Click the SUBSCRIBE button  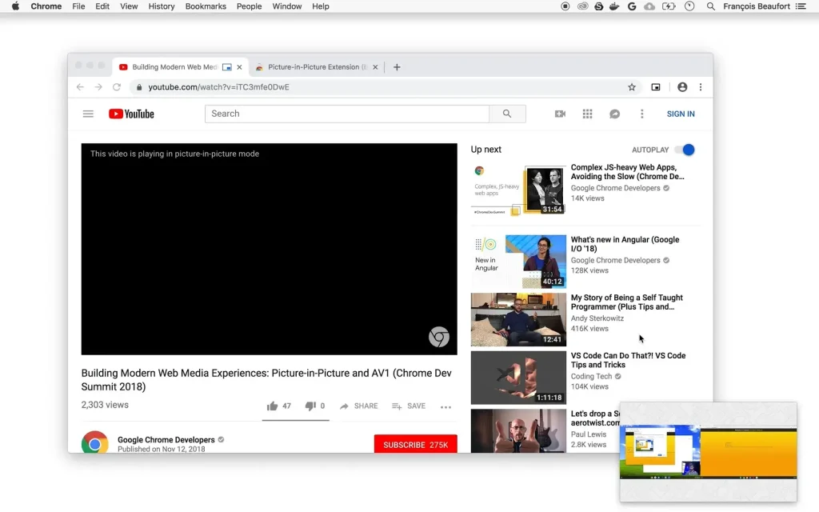(415, 443)
